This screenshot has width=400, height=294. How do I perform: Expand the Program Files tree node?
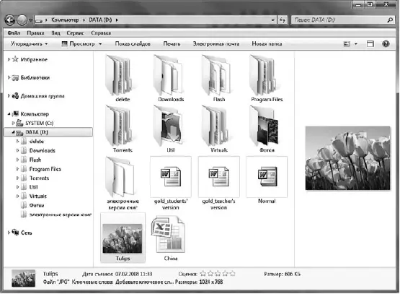(x=17, y=169)
